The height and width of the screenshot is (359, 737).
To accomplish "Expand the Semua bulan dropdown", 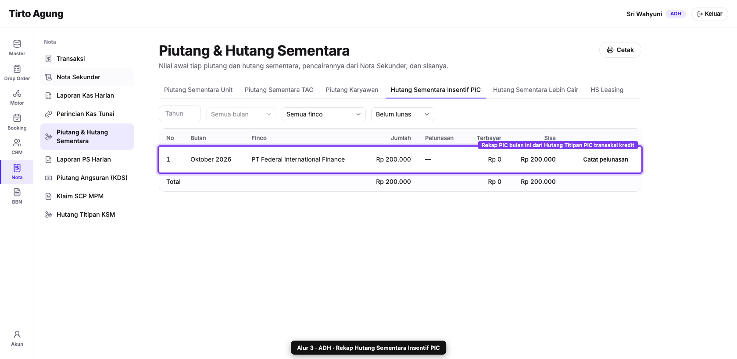I will pos(241,114).
